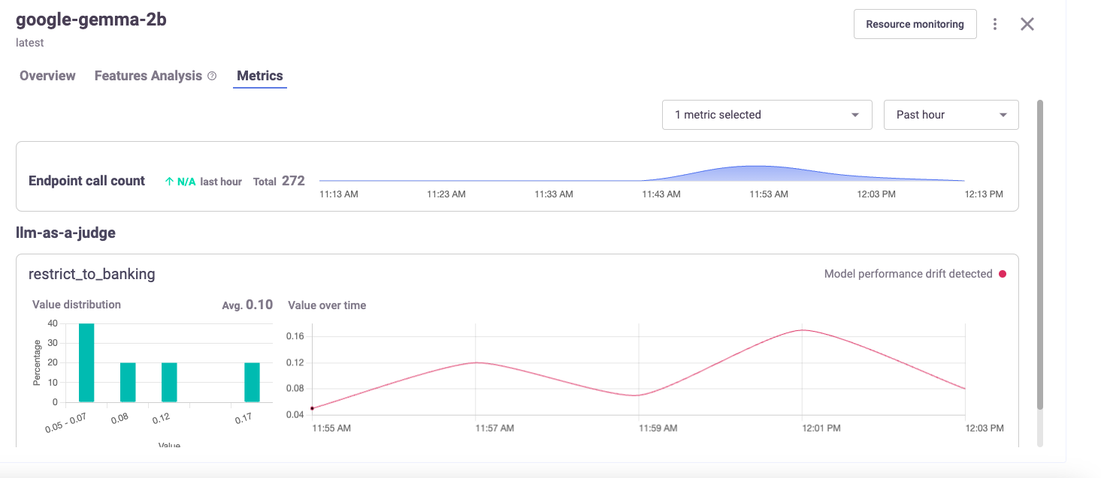This screenshot has width=1101, height=478.
Task: Click the Features Analysis help icon
Action: click(212, 76)
